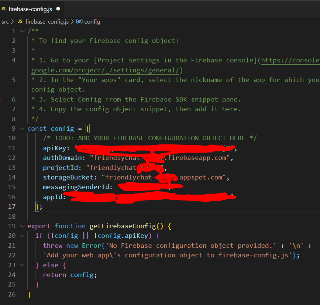Screen dimensions: 320x305
Task: Click the 'projectId:' property name
Action: click(x=62, y=168)
